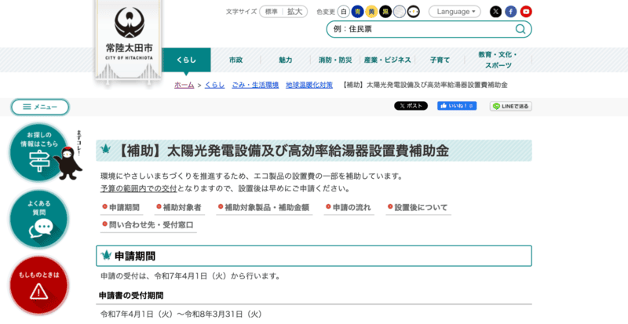Jump to 申請の流れ anchor link

(349, 207)
